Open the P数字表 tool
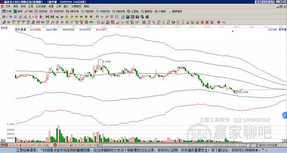 73,11
